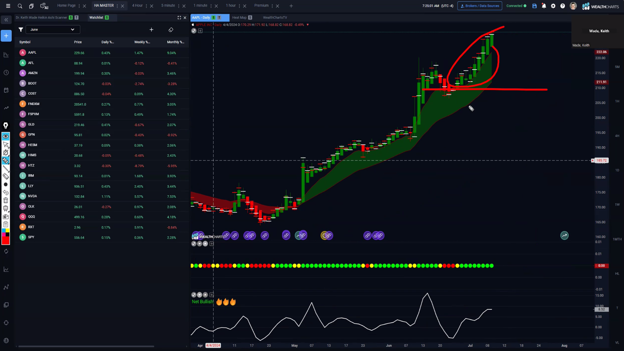Select the 1H timeframe button
The width and height of the screenshot is (624, 351).
pos(617,101)
